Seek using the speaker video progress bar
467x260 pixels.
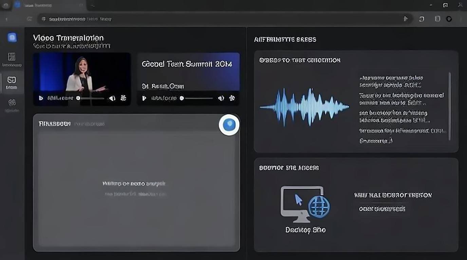91,98
